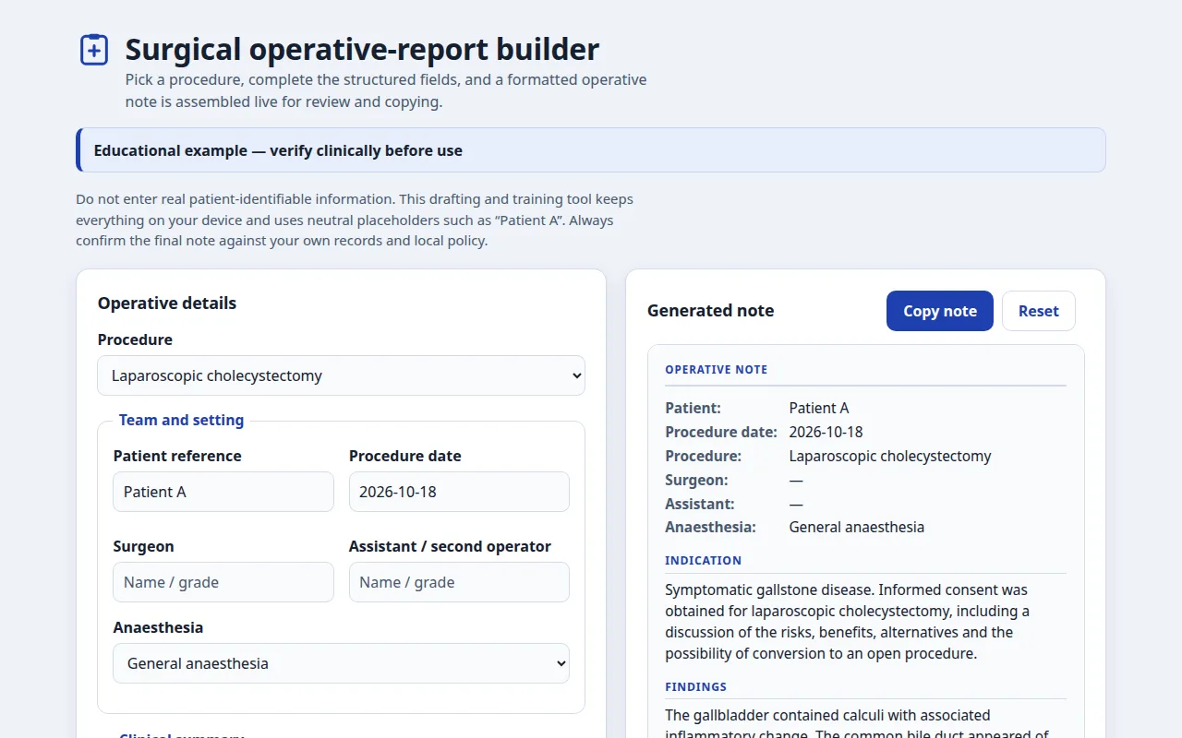Click 'General anaesthesia' value in the note
The height and width of the screenshot is (738, 1182).
tap(857, 528)
